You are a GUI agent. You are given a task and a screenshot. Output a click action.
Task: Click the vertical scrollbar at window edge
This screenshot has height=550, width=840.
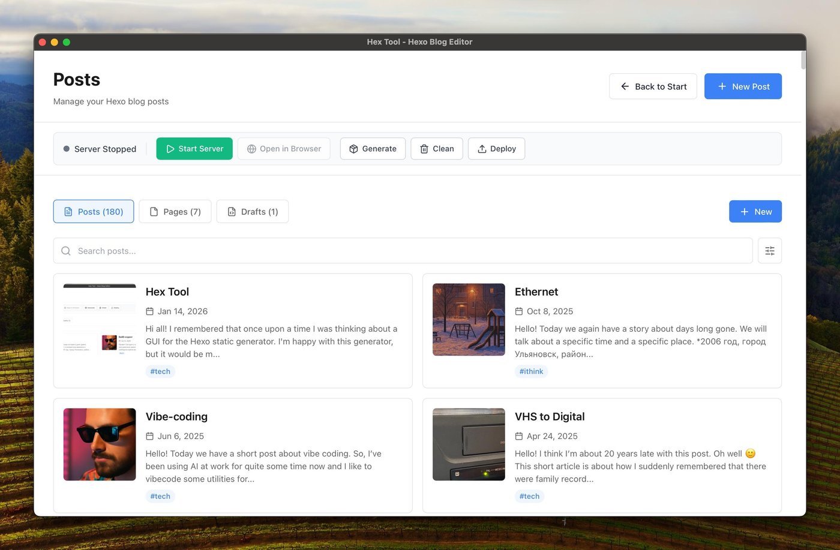(803, 60)
